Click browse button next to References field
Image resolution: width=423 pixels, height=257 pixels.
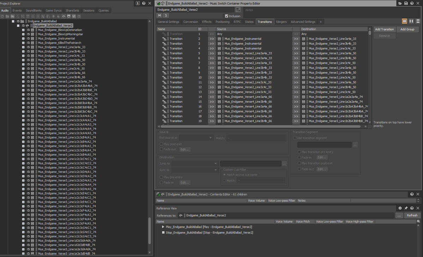coord(399,215)
